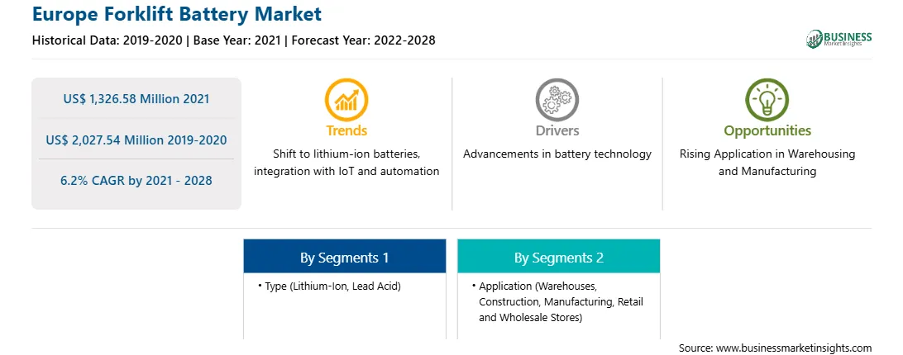Click the Business Market Insights logo
The image size is (903, 355).
839,39
